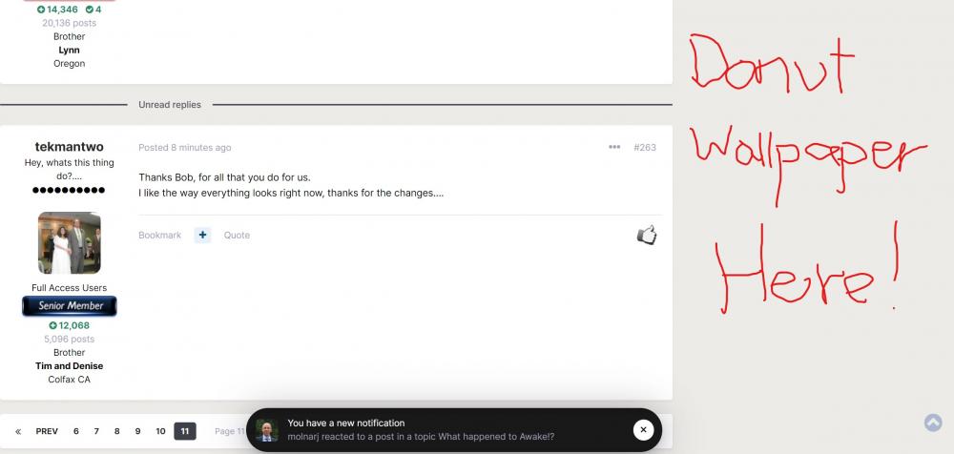Go to page 6

pos(76,431)
